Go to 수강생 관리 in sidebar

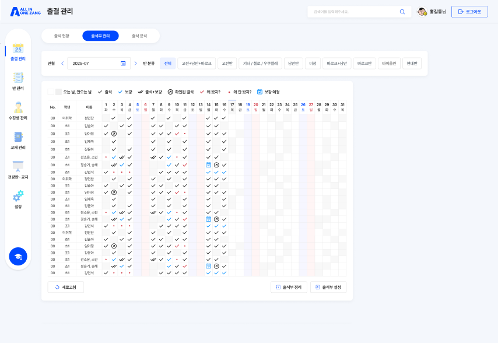coord(18,111)
